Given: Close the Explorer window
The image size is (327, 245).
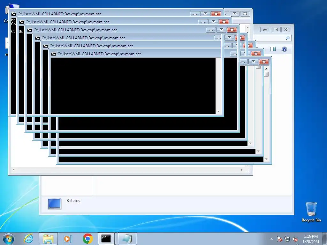Looking at the screenshot, I should [286, 30].
